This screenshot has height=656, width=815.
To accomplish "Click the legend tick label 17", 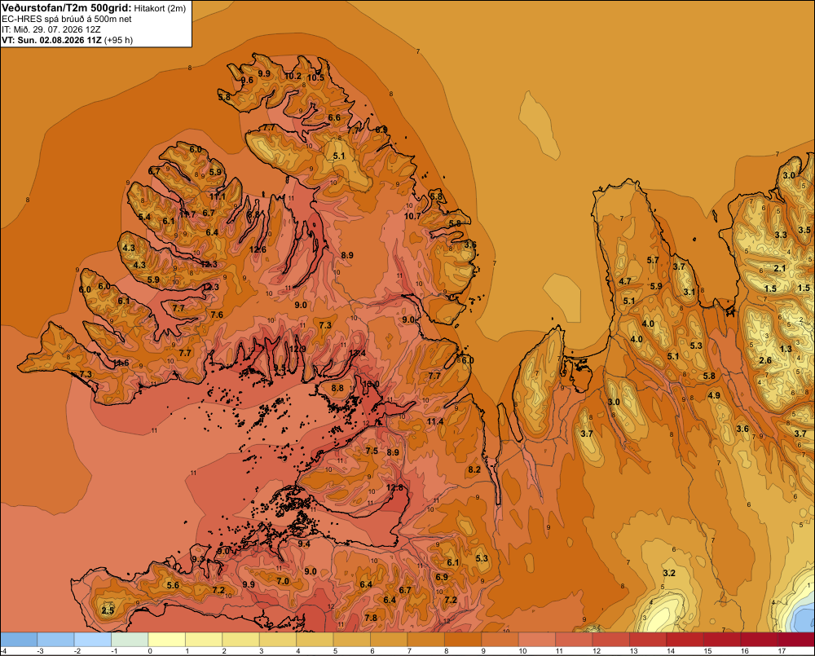I will 782,651.
